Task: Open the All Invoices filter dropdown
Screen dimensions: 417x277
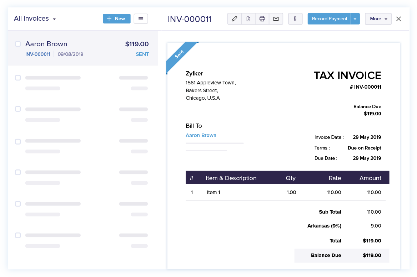Action: coord(35,19)
